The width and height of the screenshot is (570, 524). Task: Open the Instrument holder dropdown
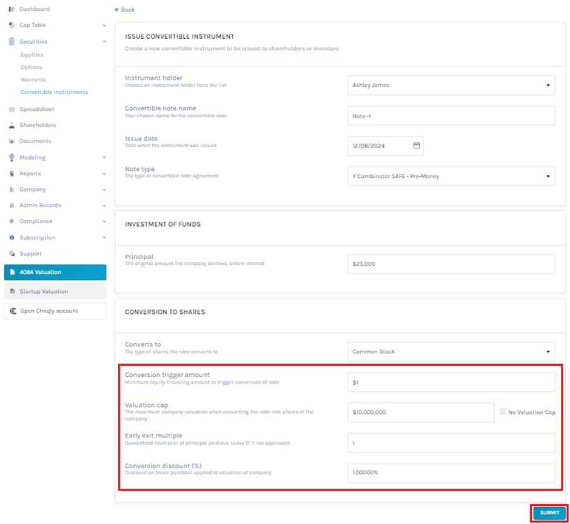451,85
